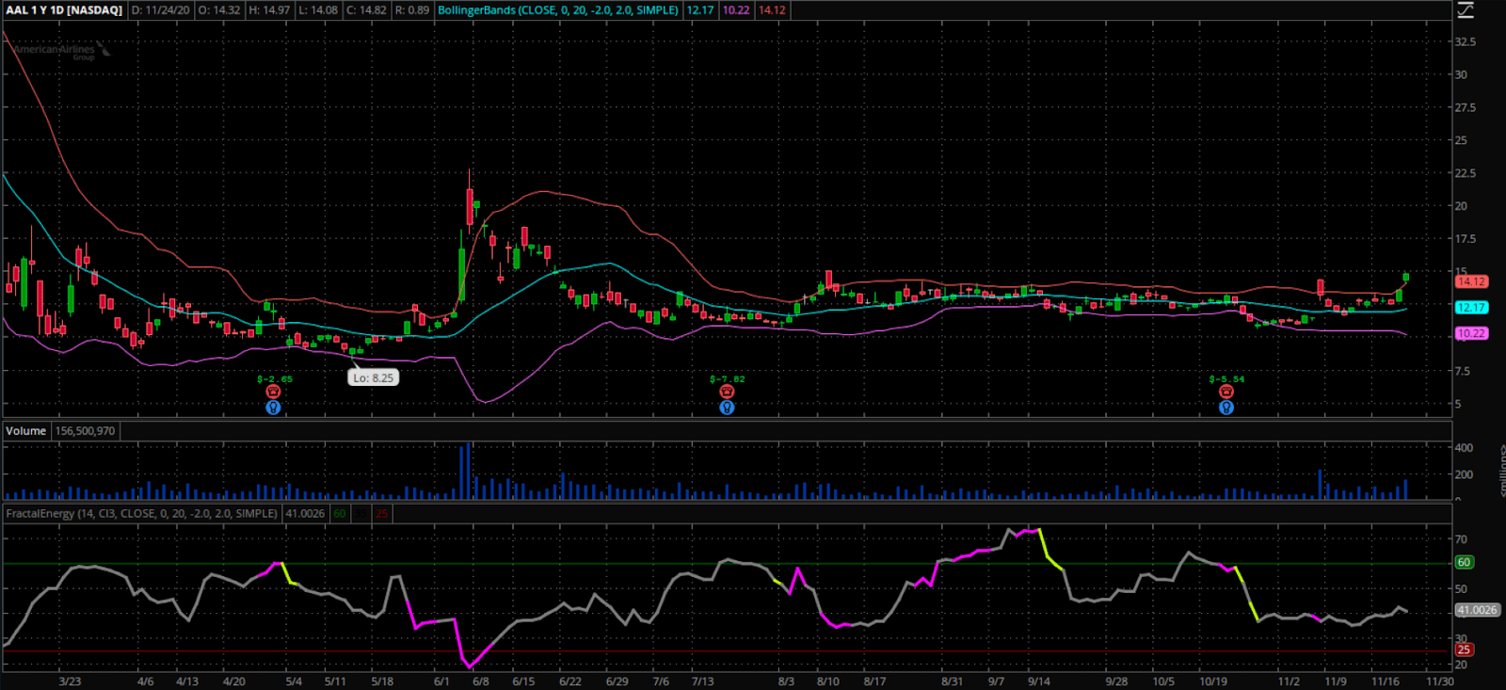The image size is (1506, 690).
Task: Open the blue lightbulb icon below $-2.65
Action: 273,408
